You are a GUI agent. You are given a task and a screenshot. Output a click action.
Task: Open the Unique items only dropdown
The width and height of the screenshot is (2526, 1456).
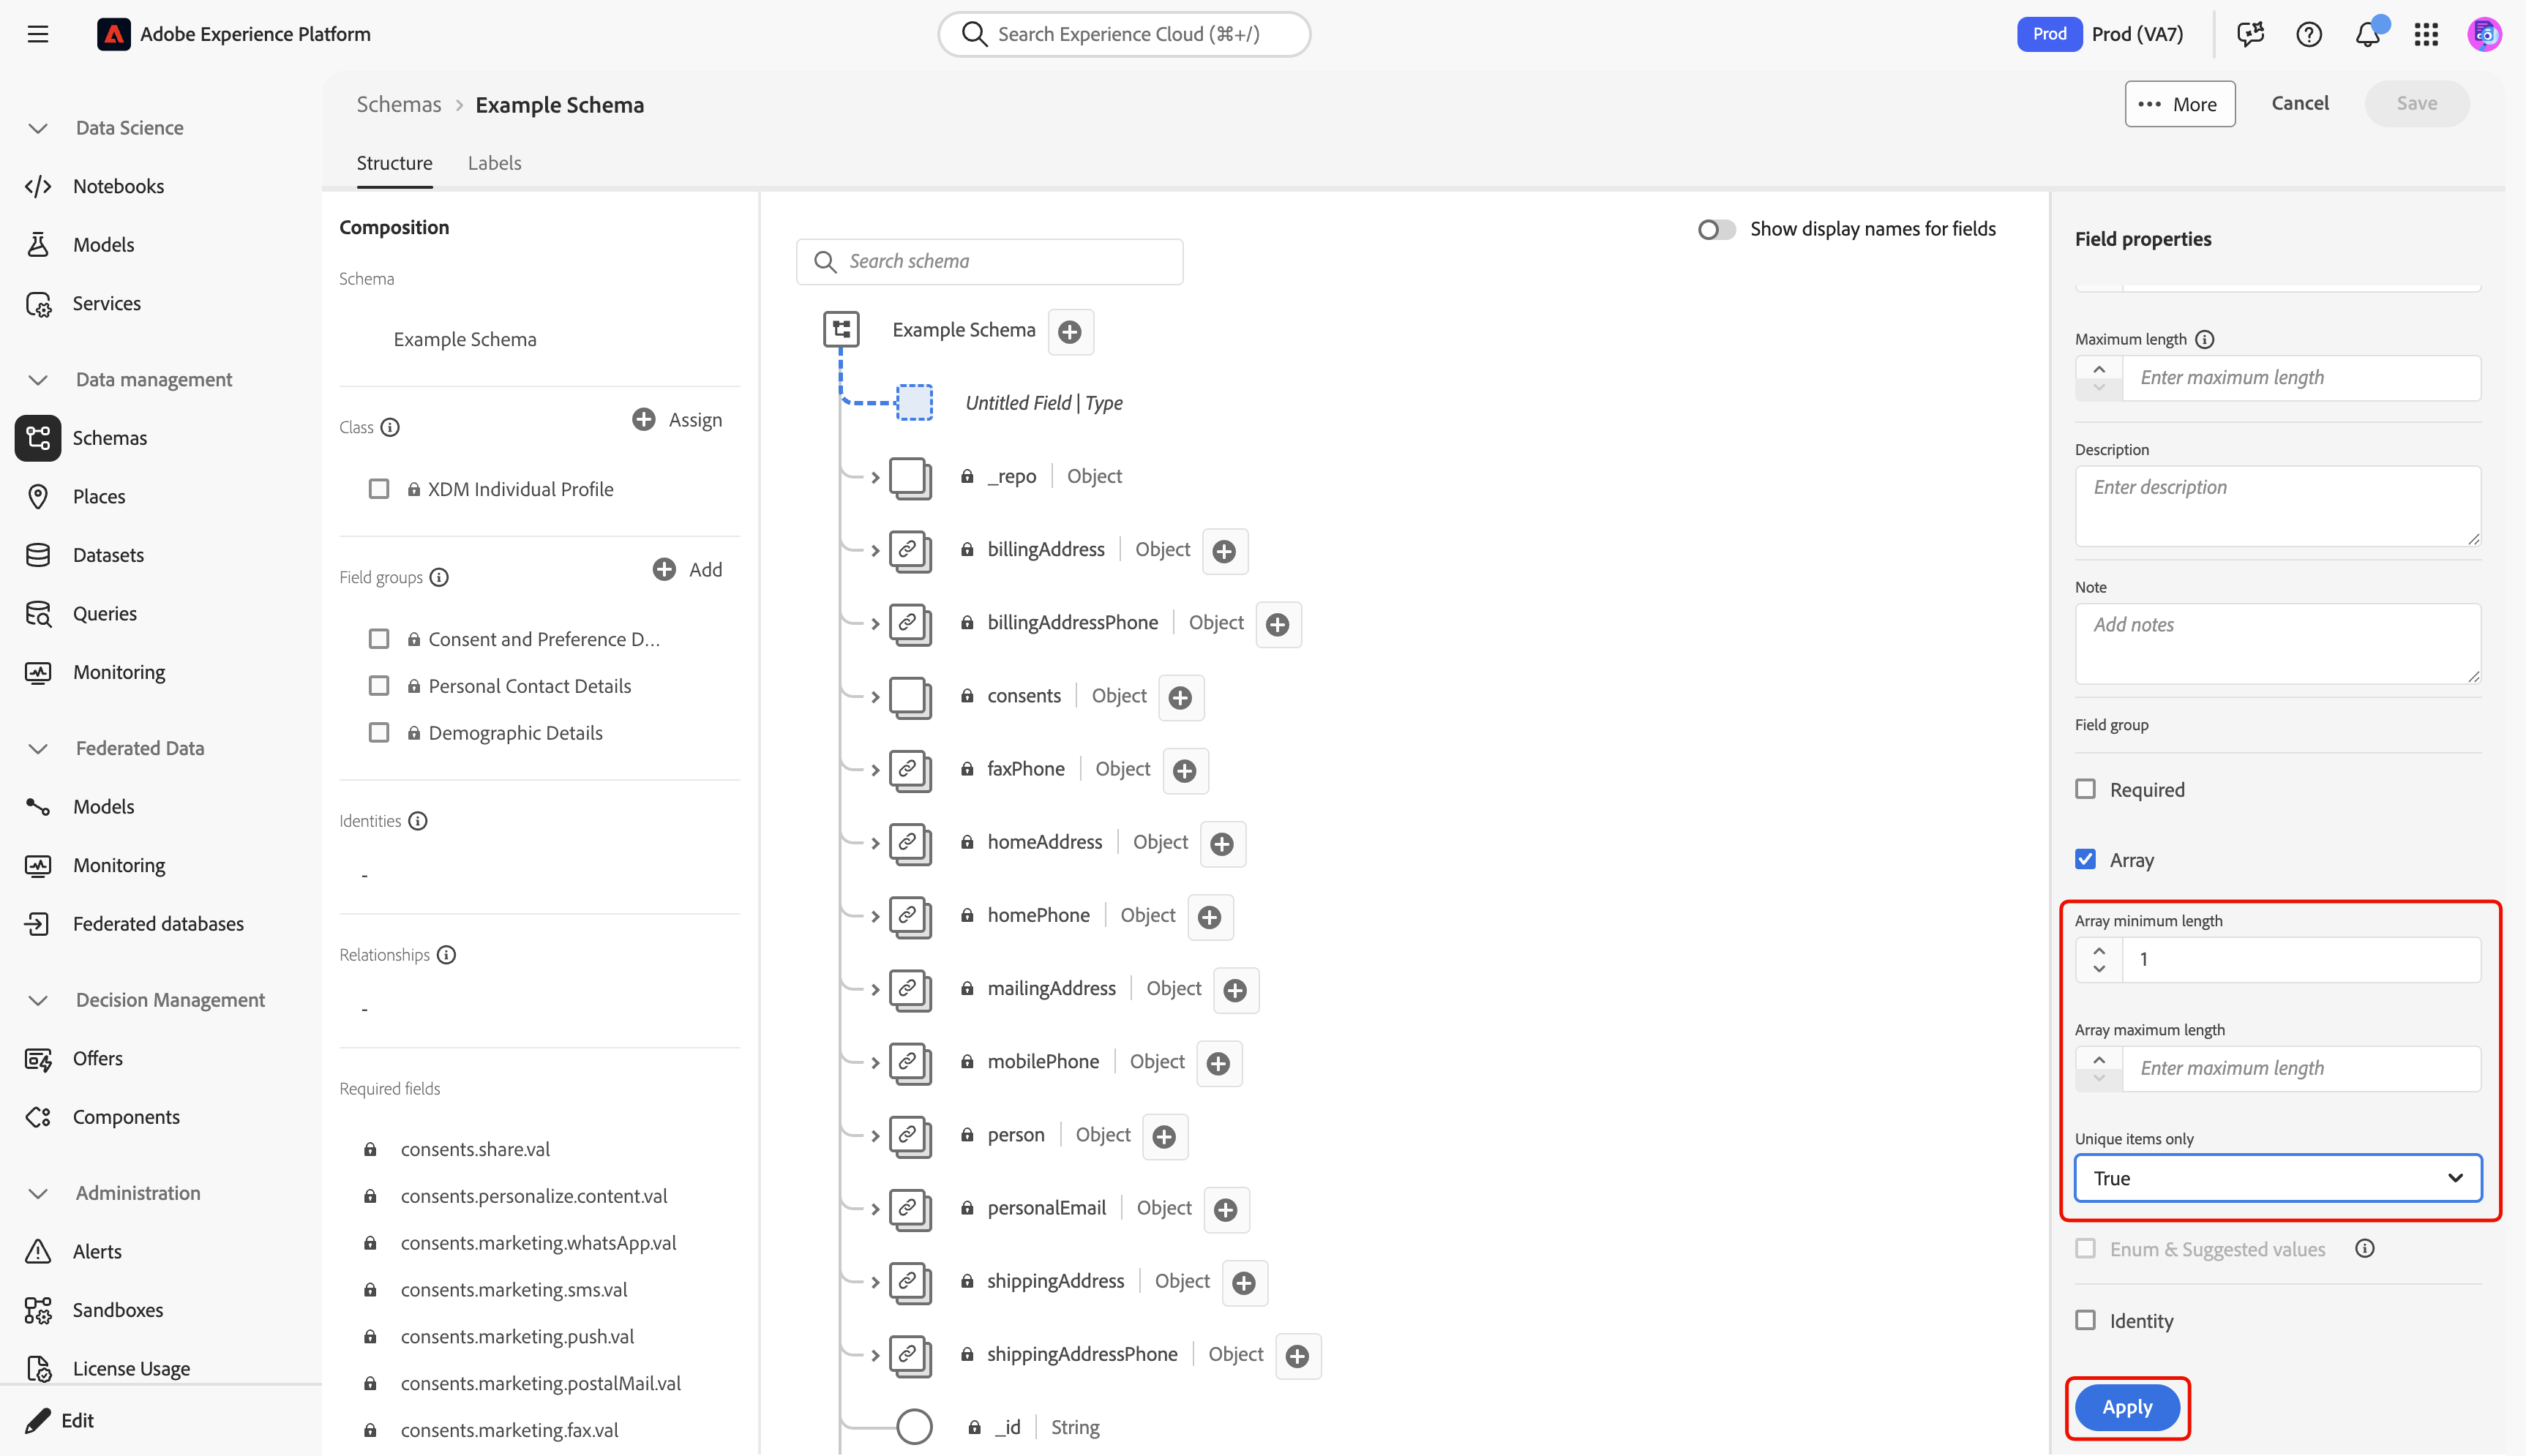point(2277,1178)
